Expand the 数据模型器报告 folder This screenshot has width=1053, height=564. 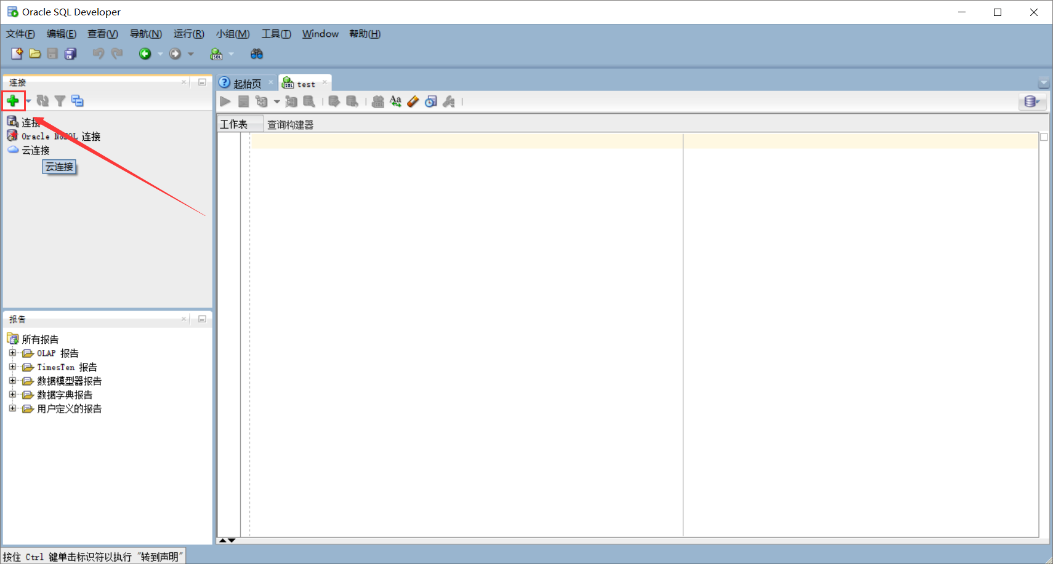12,381
